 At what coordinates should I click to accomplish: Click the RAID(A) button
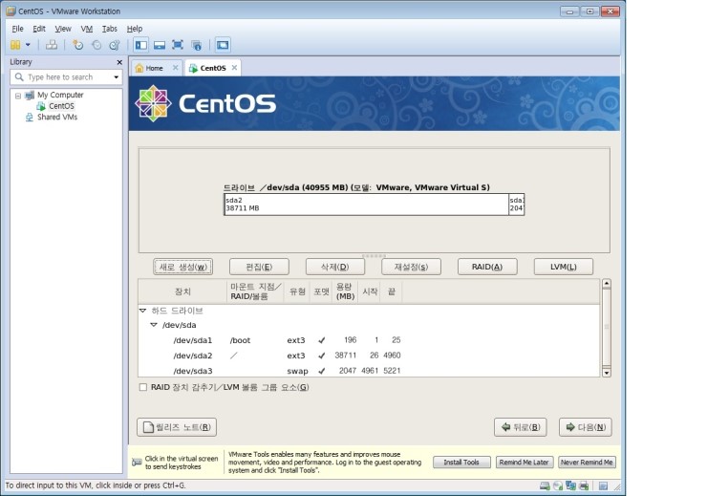[x=487, y=267]
